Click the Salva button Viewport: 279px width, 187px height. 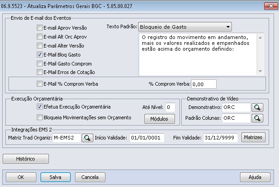coord(56,177)
